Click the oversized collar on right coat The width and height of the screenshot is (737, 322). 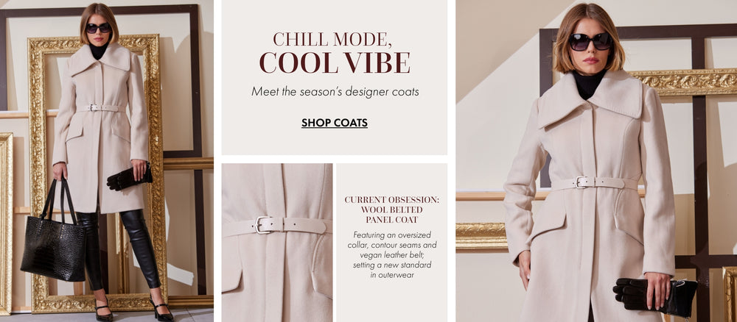[x=590, y=99]
